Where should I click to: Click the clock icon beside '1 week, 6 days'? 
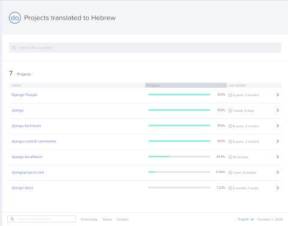click(x=230, y=111)
